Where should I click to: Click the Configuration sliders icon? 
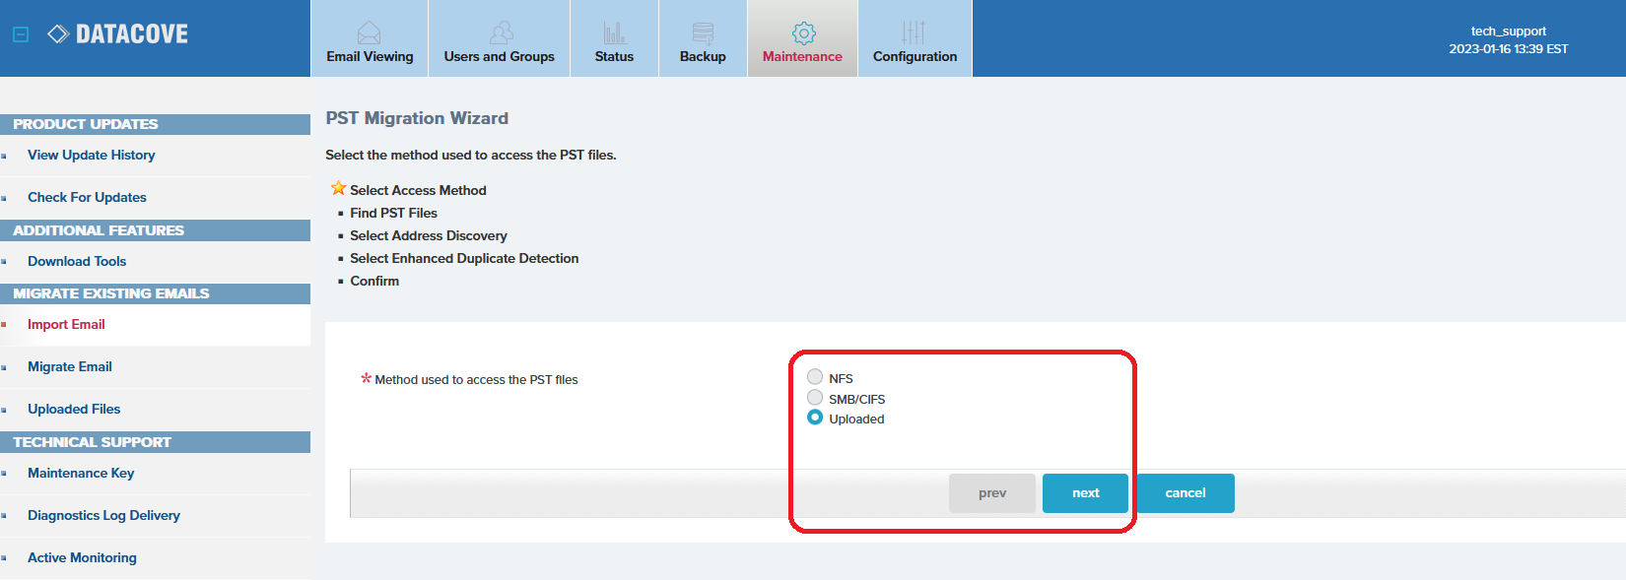(x=914, y=32)
